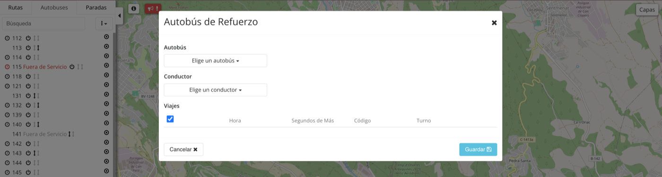The height and width of the screenshot is (177, 662).
Task: Click the power icon of route 115
Action: pos(72,67)
